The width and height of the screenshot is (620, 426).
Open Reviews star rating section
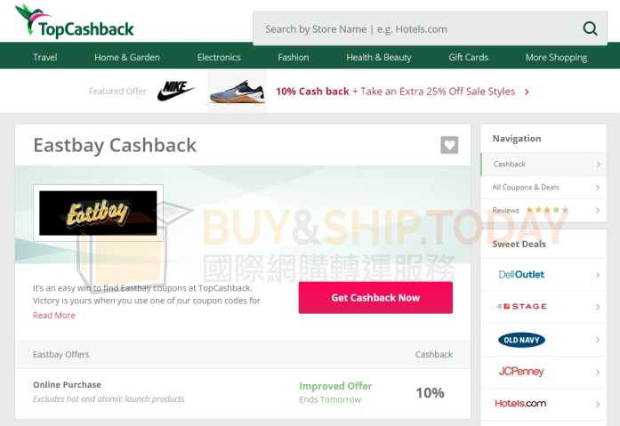pyautogui.click(x=544, y=210)
